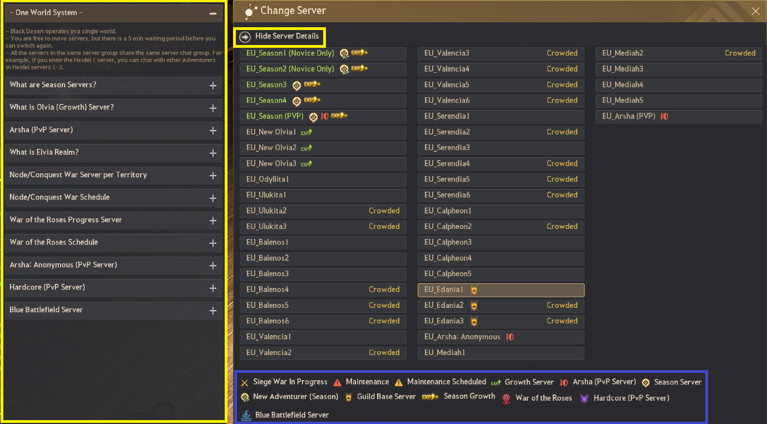This screenshot has height=424, width=767.
Task: Expand What is Olvia (Growth) Server?
Action: click(x=212, y=108)
